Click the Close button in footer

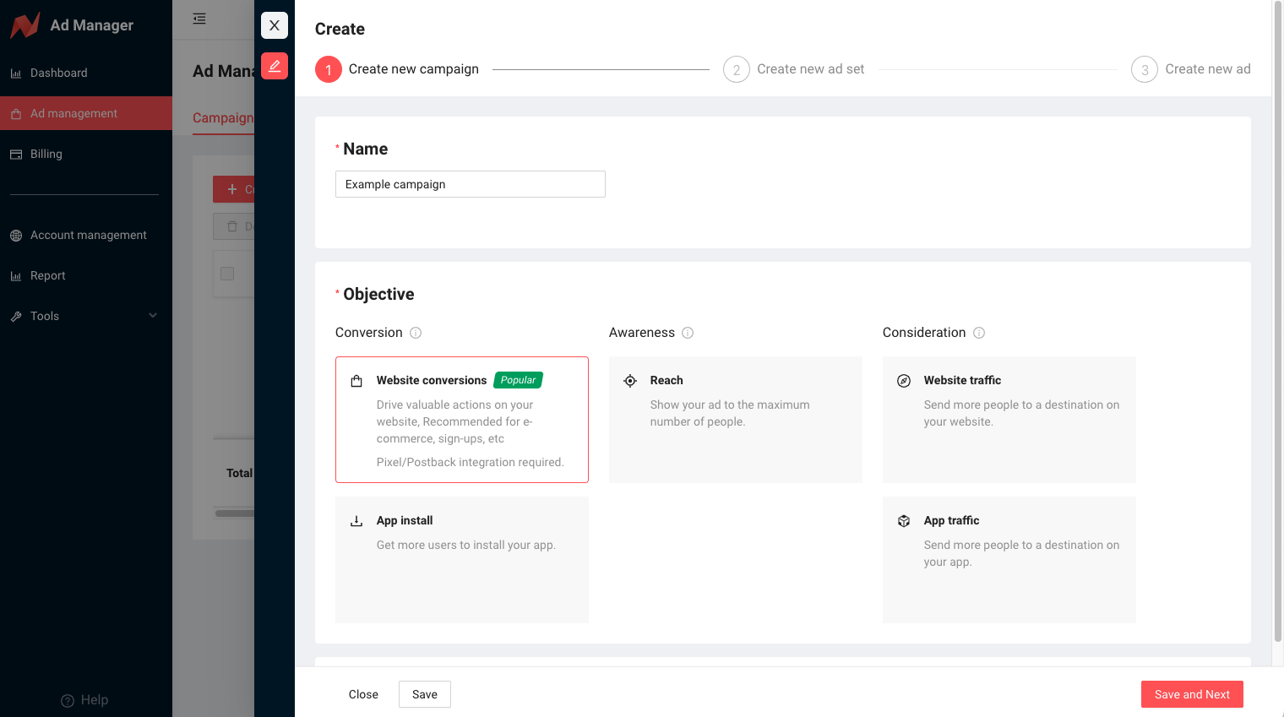click(x=363, y=694)
